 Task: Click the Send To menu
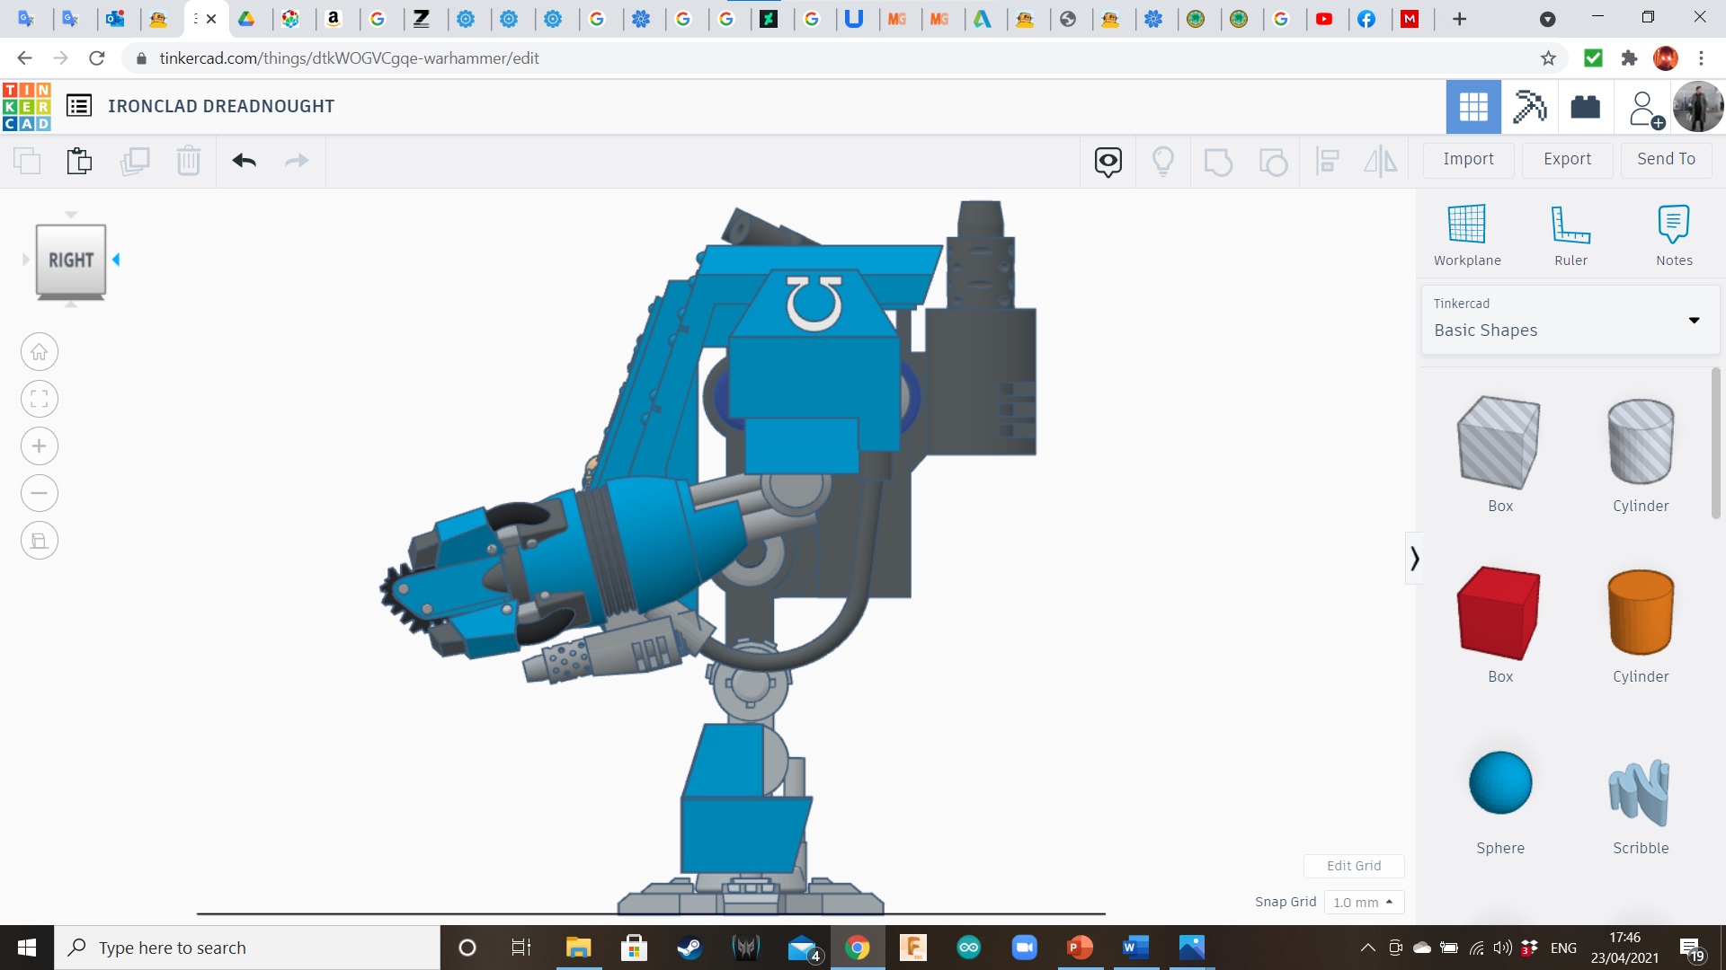(1665, 159)
